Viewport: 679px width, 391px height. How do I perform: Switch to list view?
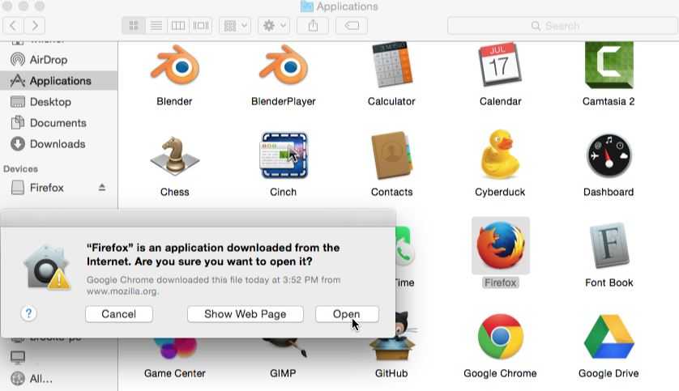tap(156, 26)
